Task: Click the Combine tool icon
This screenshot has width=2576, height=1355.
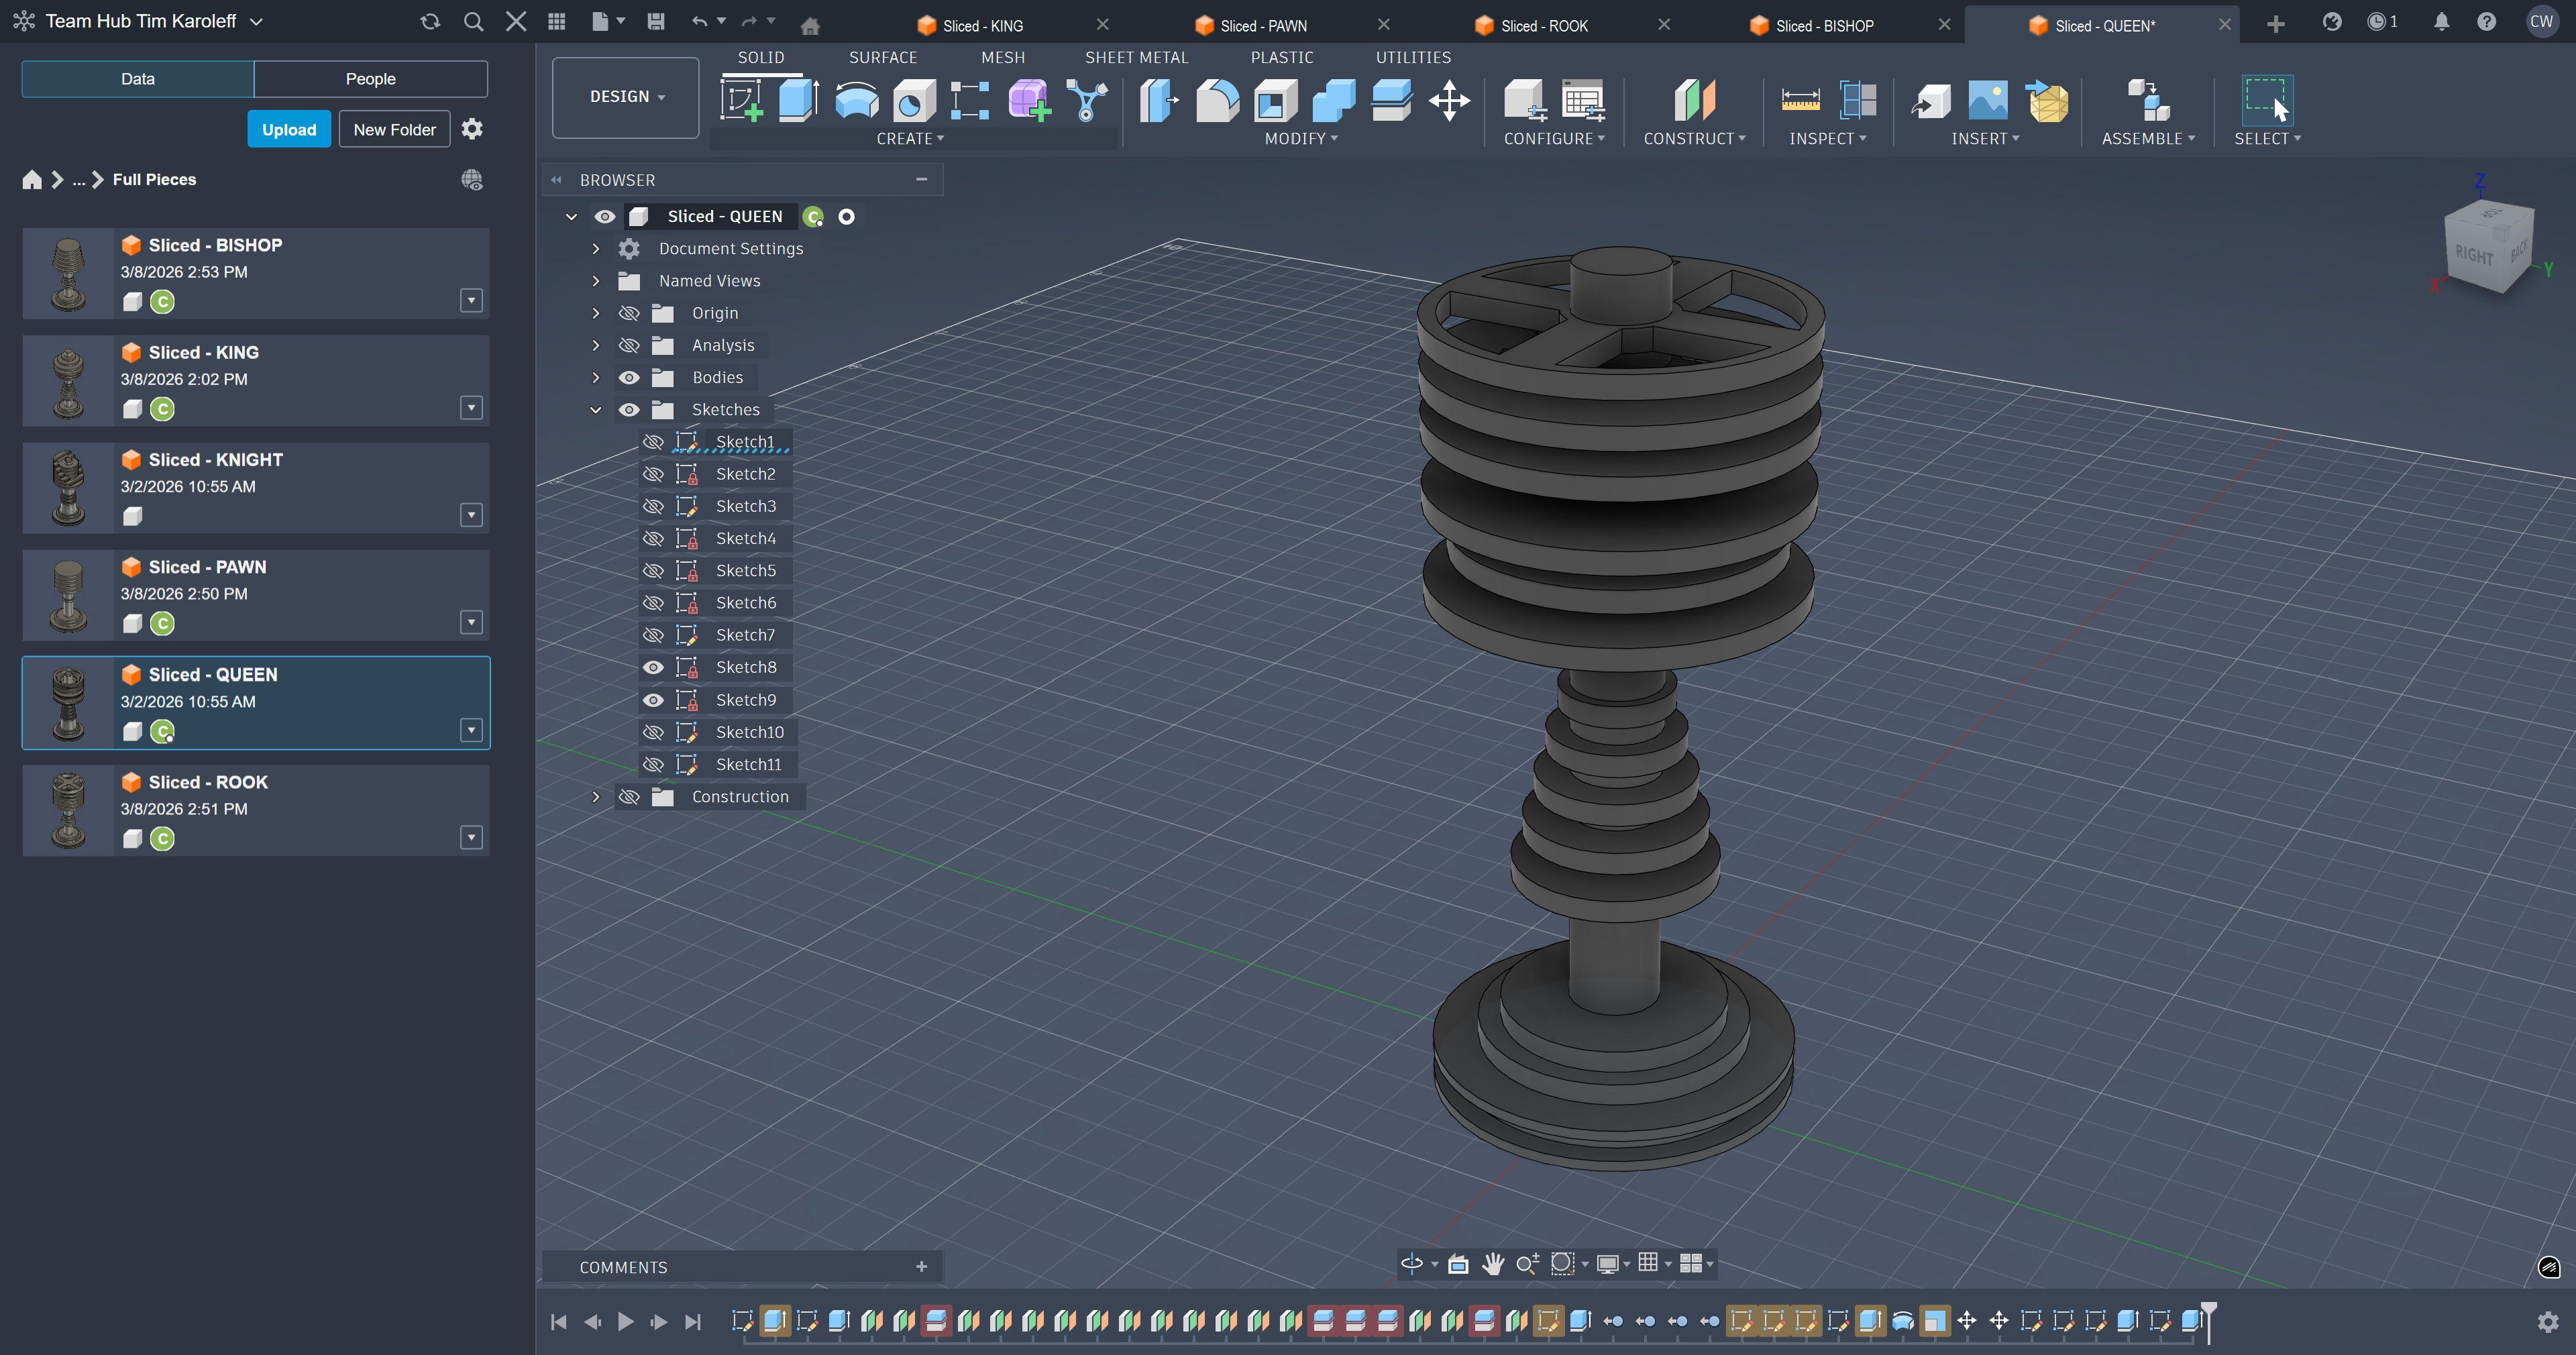Action: click(x=1333, y=101)
